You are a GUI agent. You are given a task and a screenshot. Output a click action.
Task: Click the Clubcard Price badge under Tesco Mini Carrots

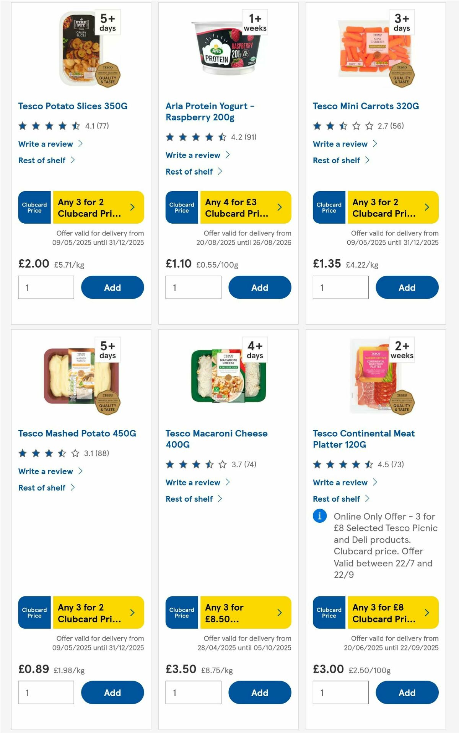pyautogui.click(x=329, y=207)
